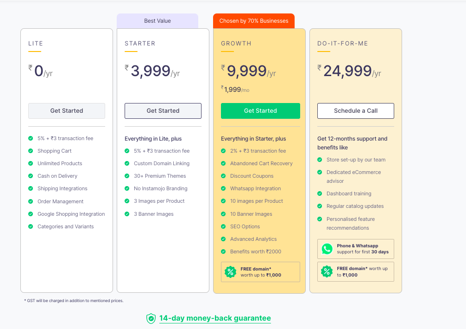Open the 14-day money-back guarantee link

tap(215, 318)
